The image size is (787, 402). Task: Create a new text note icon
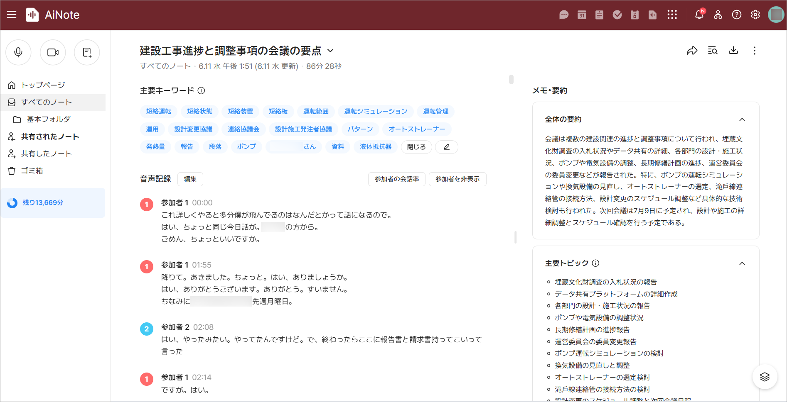tap(87, 52)
